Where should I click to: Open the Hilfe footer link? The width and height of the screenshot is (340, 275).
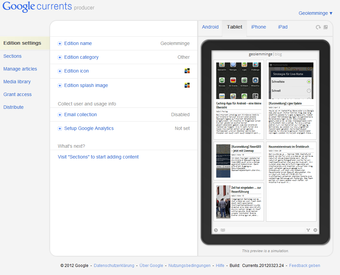[220, 266]
